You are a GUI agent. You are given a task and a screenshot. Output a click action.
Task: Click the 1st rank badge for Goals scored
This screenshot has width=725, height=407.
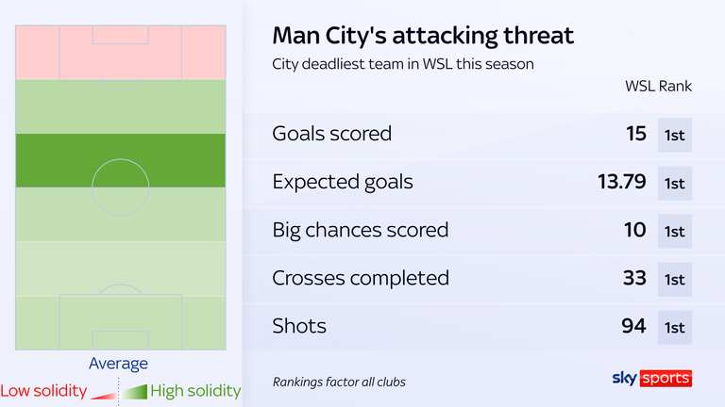coord(674,135)
